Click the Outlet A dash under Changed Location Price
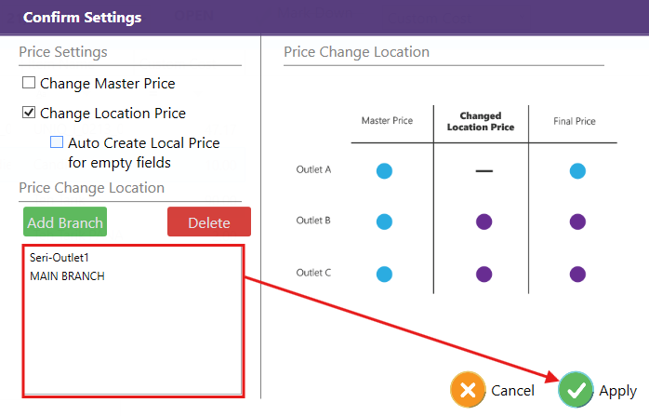This screenshot has width=649, height=416. (483, 171)
